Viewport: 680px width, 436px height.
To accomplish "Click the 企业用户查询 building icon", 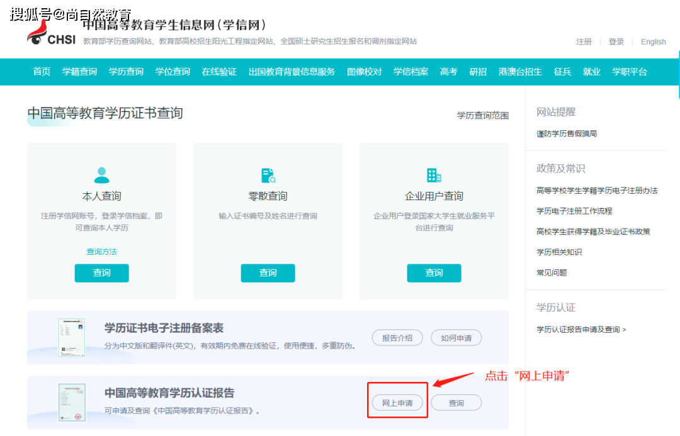I will pyautogui.click(x=434, y=173).
